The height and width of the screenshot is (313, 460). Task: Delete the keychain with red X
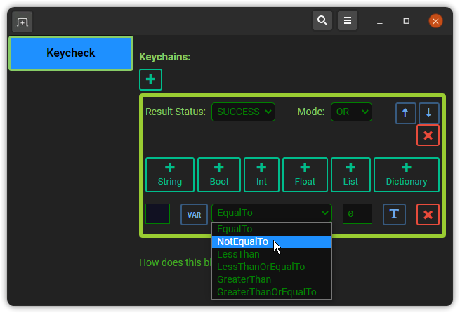coord(428,135)
